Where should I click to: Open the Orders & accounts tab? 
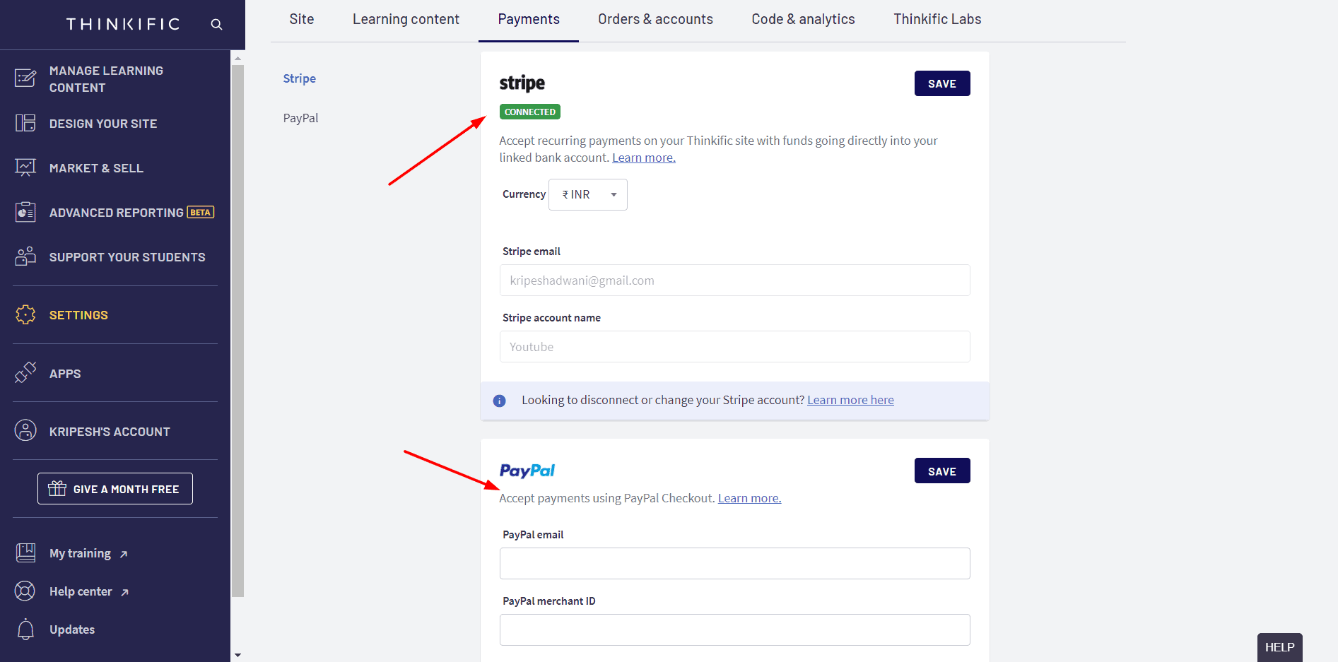pyautogui.click(x=655, y=20)
